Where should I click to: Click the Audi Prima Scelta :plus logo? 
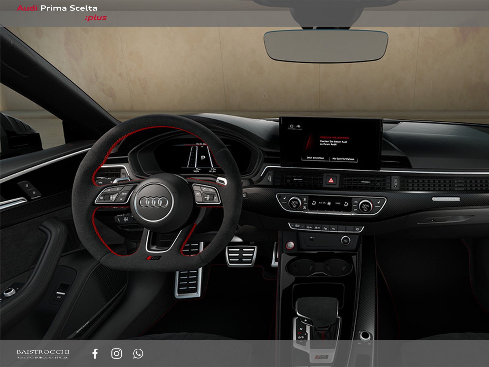point(62,13)
